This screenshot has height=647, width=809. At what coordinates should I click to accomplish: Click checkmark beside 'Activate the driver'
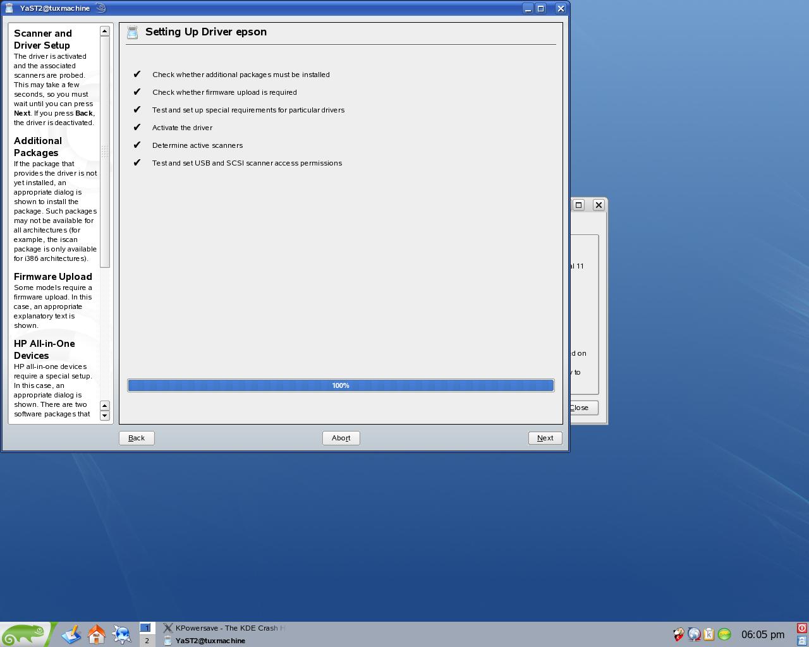click(x=137, y=127)
